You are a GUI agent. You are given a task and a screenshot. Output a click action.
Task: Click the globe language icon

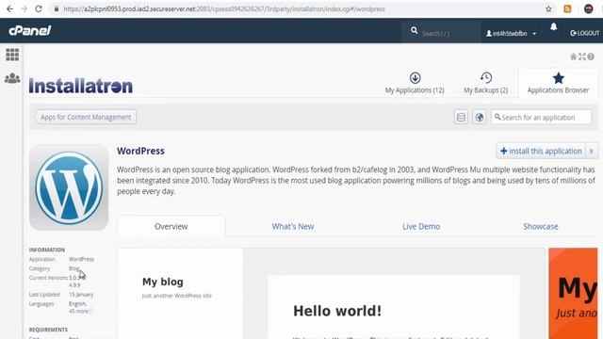[x=480, y=117]
